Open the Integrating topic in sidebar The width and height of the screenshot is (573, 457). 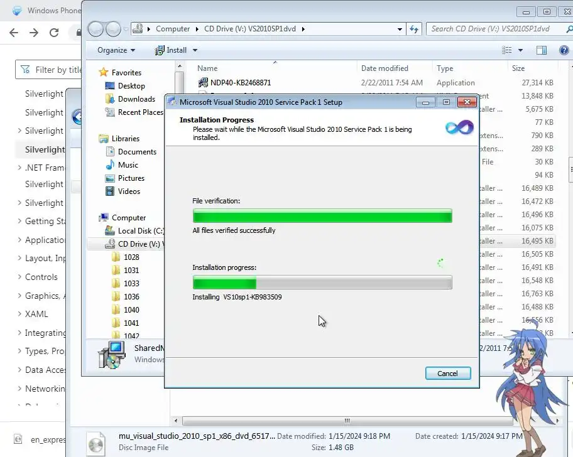point(45,333)
